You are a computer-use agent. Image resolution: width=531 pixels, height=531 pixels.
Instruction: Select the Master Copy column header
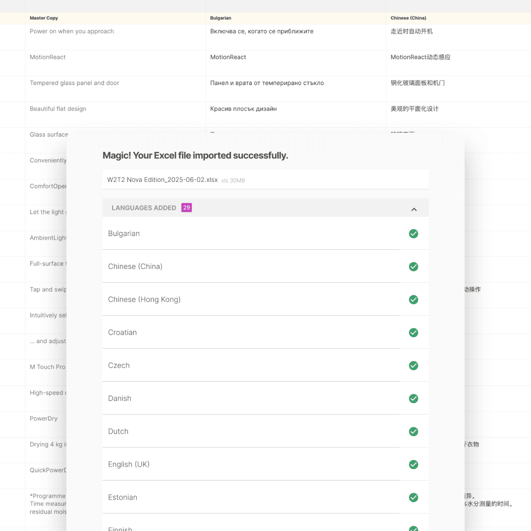point(44,18)
